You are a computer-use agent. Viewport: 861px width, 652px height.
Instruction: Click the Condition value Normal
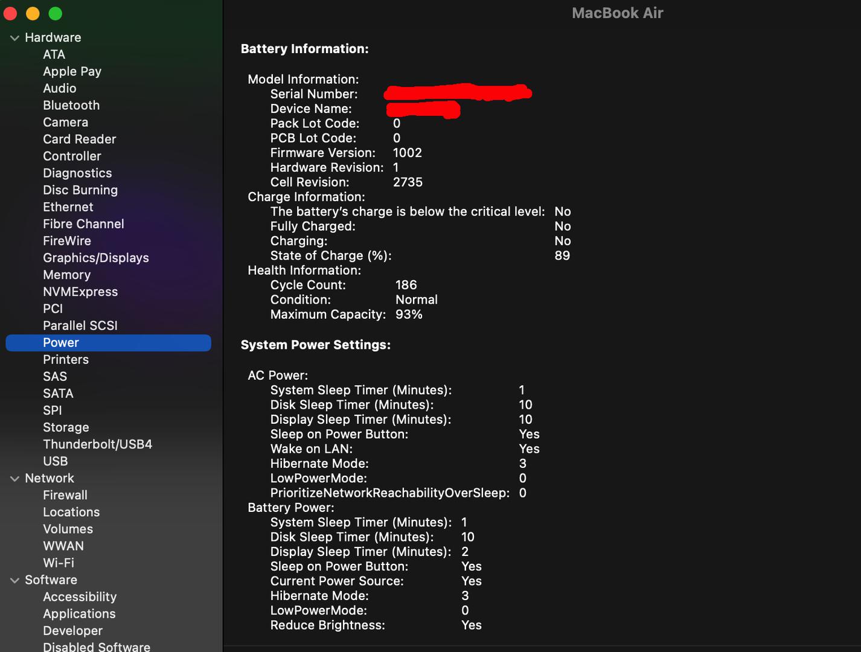(417, 299)
